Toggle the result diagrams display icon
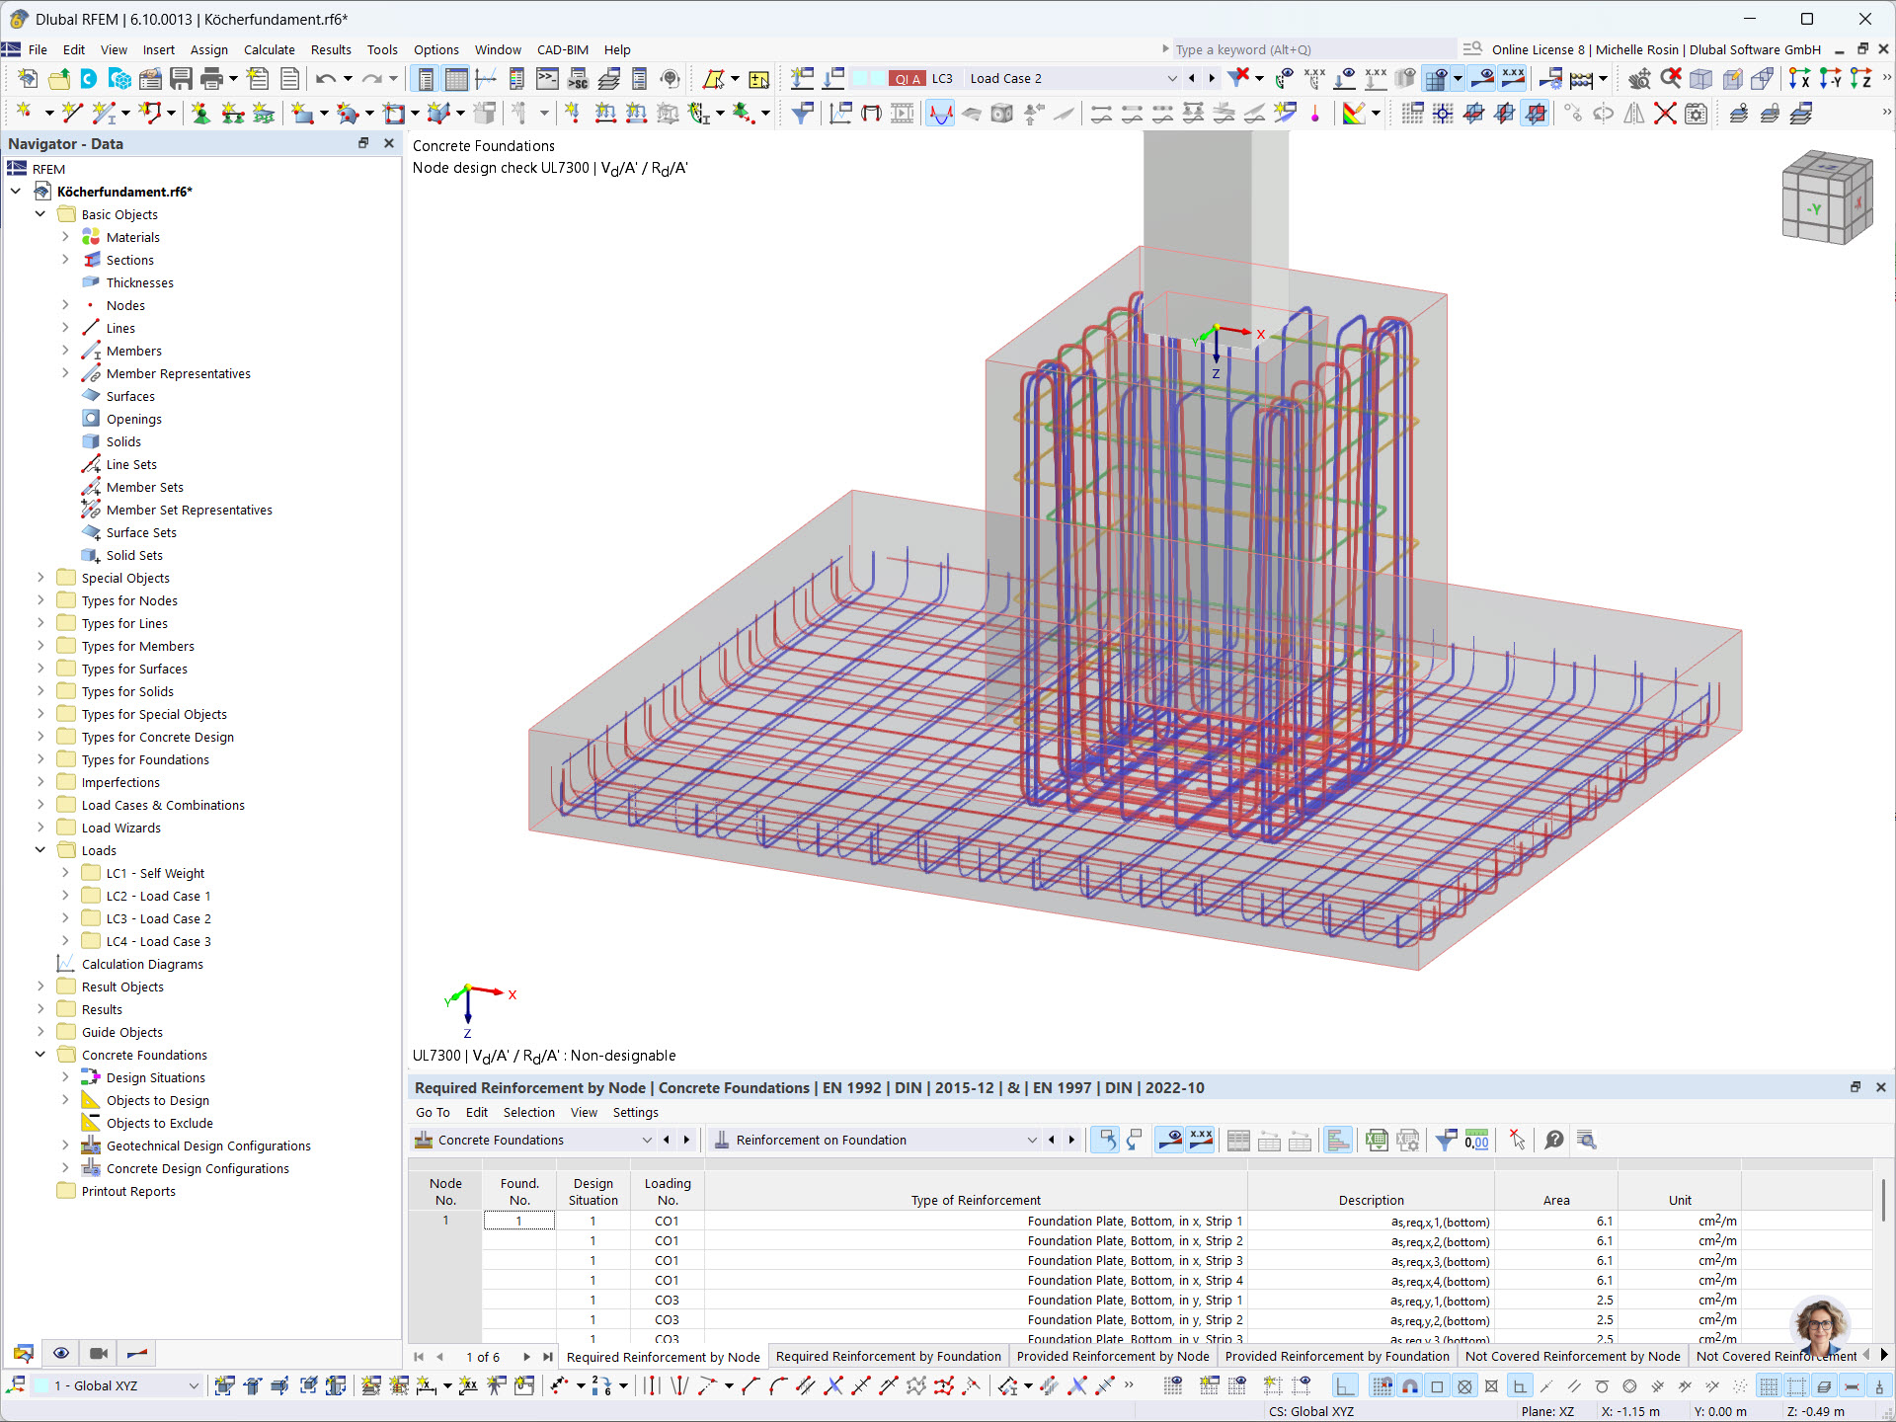The image size is (1896, 1422). pyautogui.click(x=939, y=113)
